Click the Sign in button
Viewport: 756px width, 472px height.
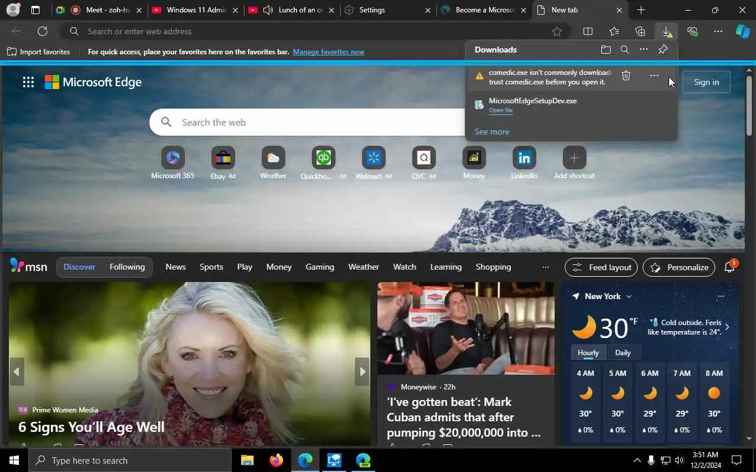click(x=706, y=82)
